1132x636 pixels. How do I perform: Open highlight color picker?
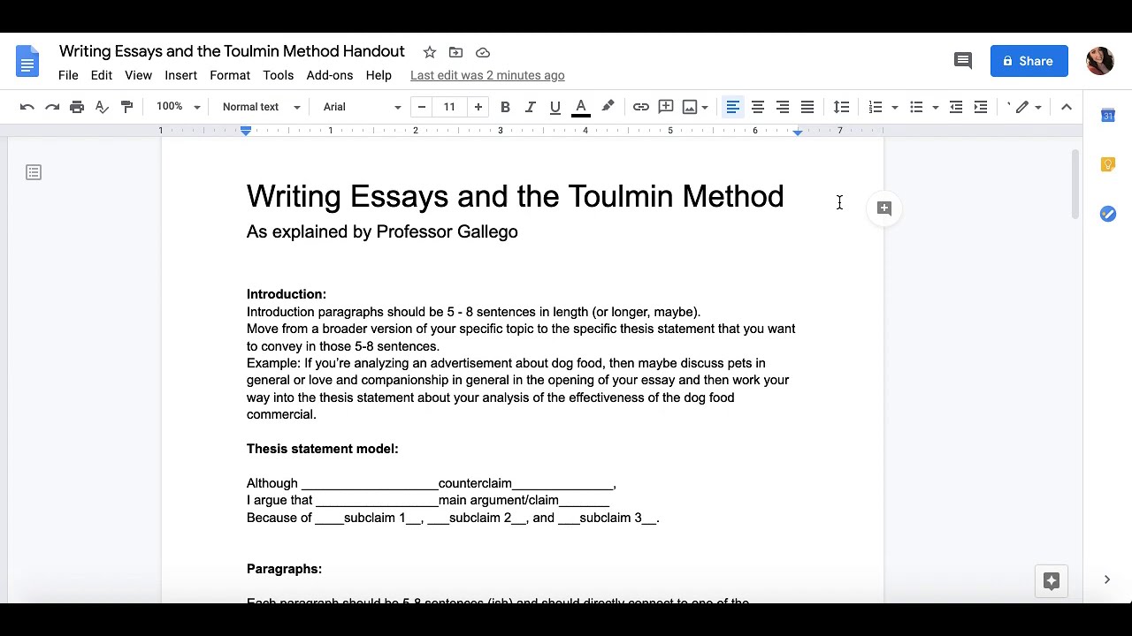608,107
